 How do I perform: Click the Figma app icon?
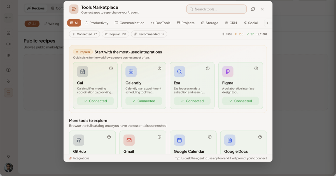pos(228,72)
